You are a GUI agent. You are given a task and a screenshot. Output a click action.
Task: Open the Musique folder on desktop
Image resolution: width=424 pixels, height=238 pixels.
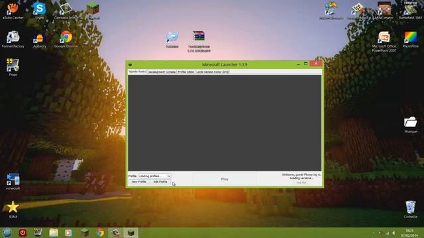point(411,124)
